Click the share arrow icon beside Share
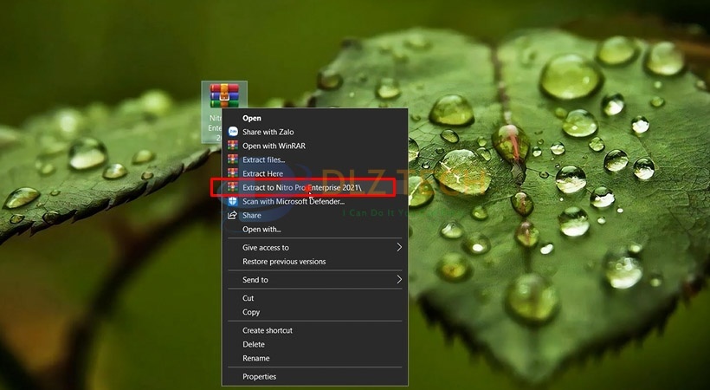710x390 pixels. 232,215
